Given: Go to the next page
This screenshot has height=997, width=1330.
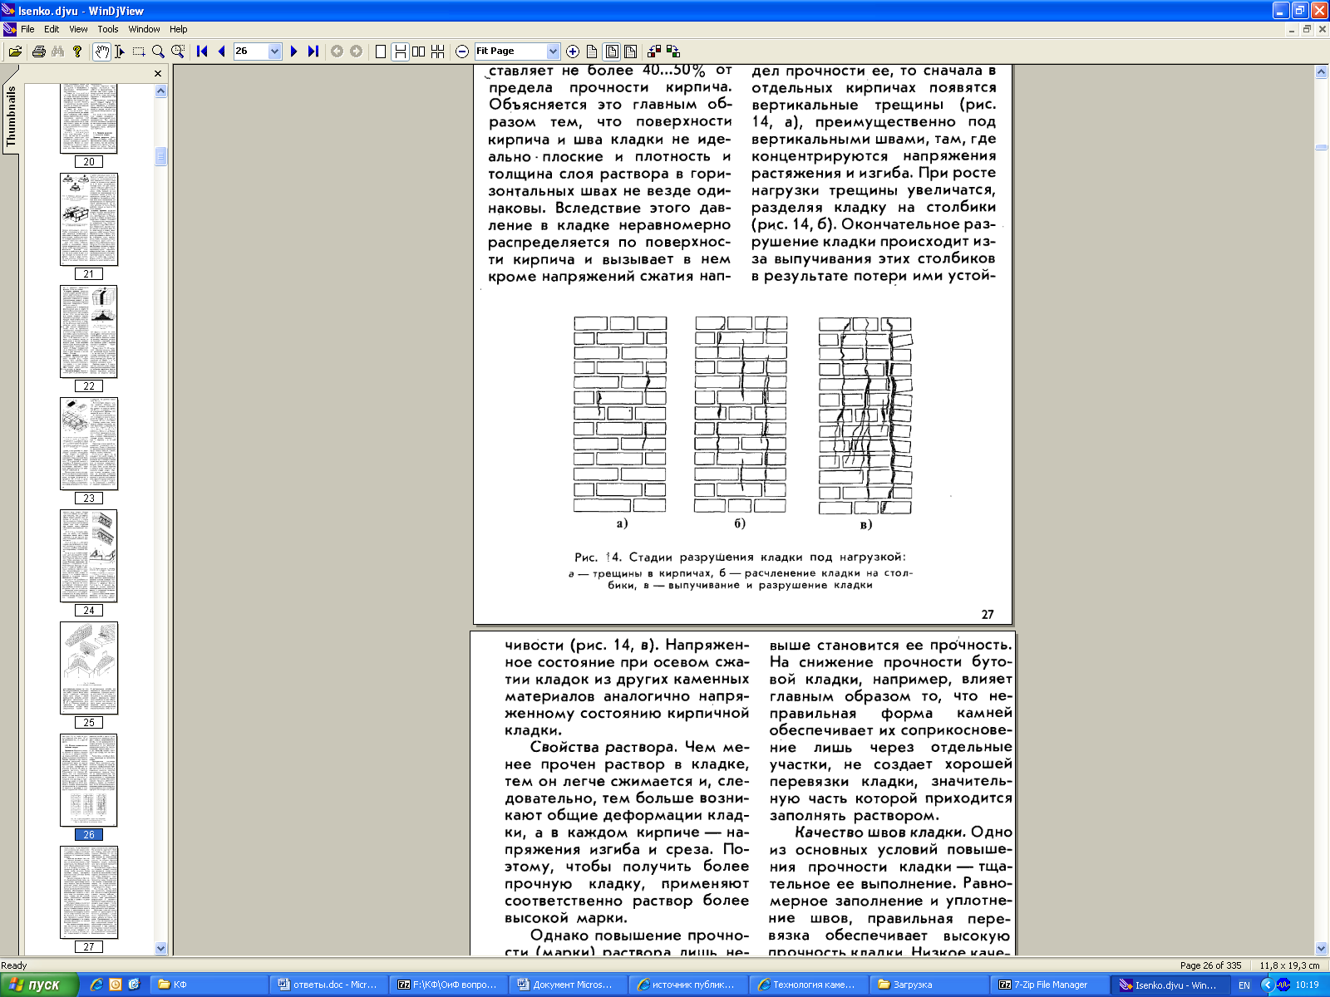Looking at the screenshot, I should [293, 52].
